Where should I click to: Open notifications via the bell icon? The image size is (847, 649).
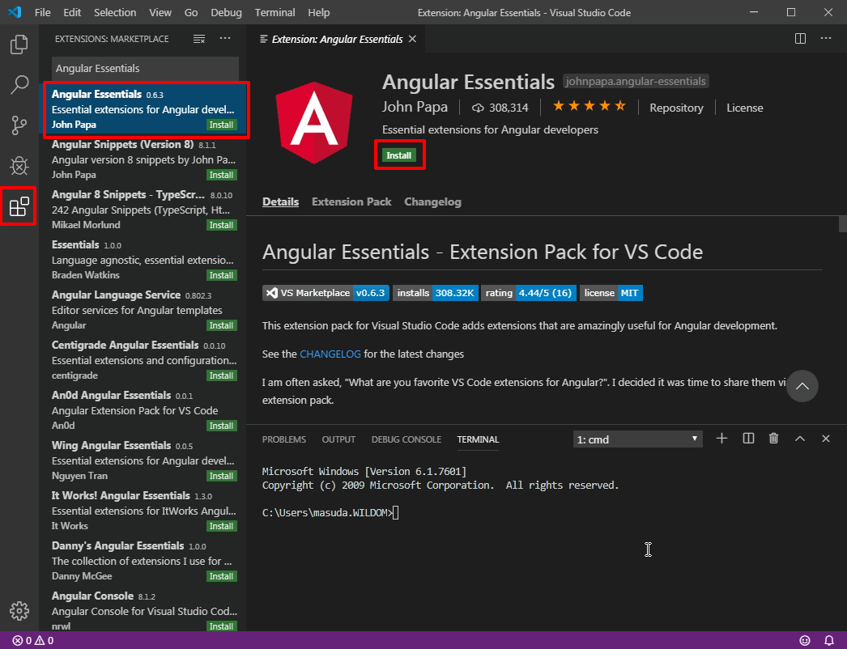click(x=828, y=640)
